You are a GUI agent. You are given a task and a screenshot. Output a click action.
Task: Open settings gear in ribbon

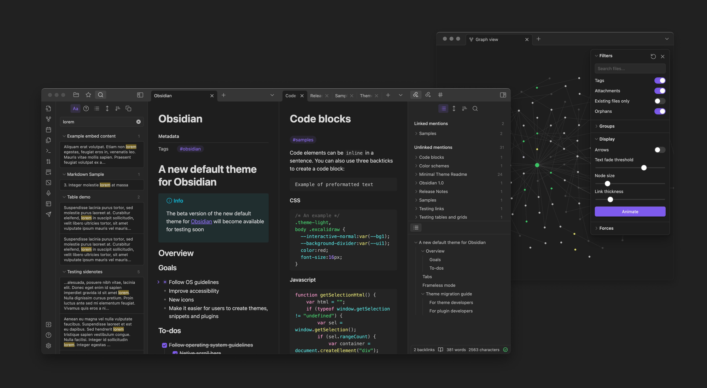click(x=48, y=346)
